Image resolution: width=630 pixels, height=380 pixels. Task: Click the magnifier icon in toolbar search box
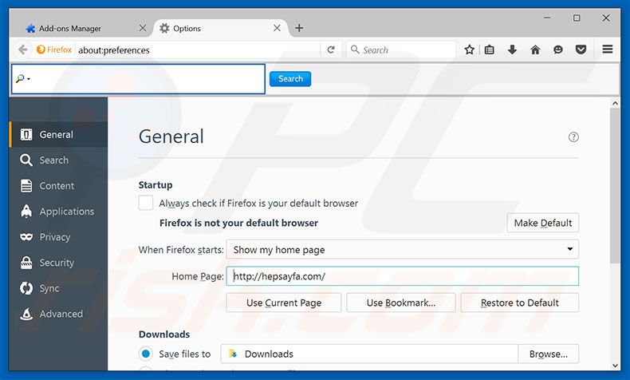point(355,49)
